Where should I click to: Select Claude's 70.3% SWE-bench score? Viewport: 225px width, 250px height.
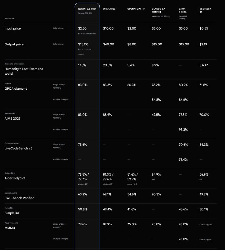156,194
